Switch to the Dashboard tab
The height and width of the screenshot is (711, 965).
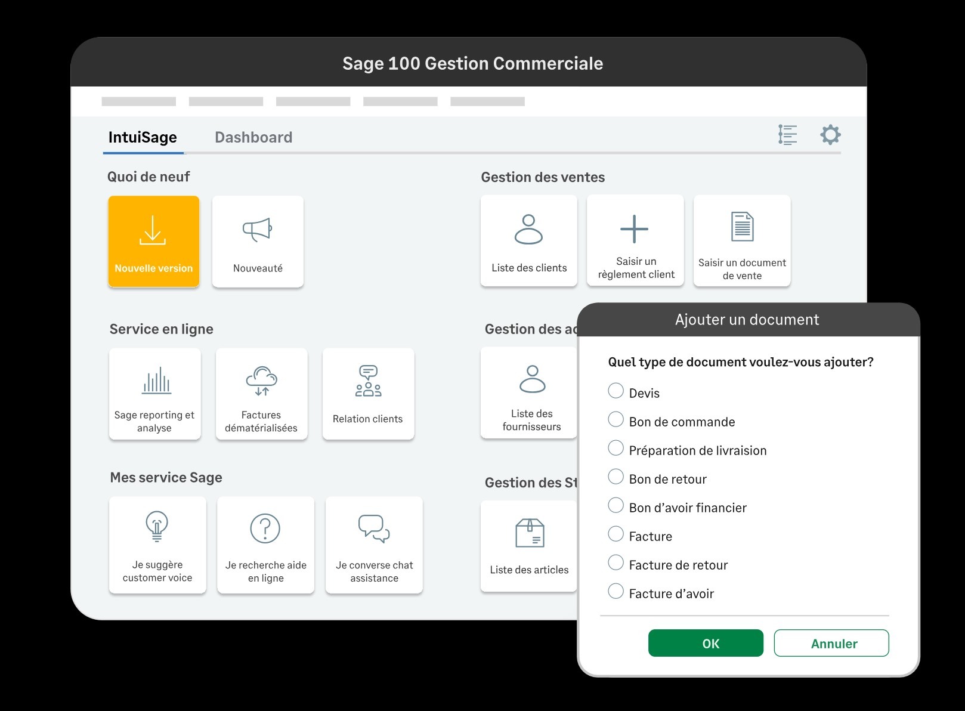pos(253,138)
